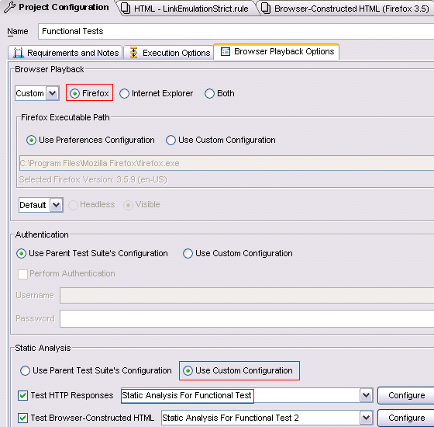
Task: Click the document icon on LinkEmulationStrict.rule tab
Action: pos(126,8)
